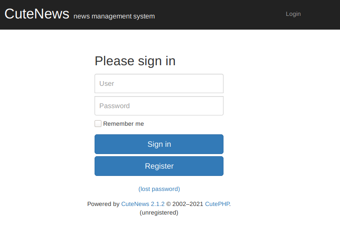Click the Register button
This screenshot has height=230, width=340.
(x=159, y=166)
